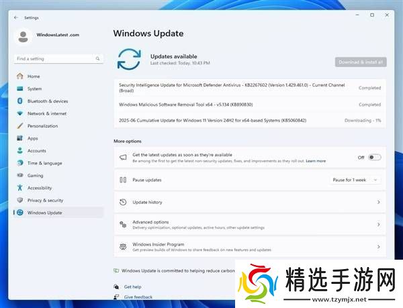Open Bluetooth & devices in the sidebar
The height and width of the screenshot is (308, 403).
pos(47,101)
